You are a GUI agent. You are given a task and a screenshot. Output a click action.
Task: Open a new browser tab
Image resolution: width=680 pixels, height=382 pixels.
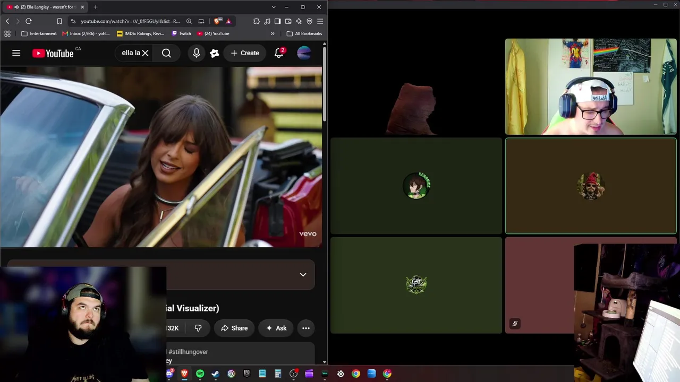click(96, 7)
